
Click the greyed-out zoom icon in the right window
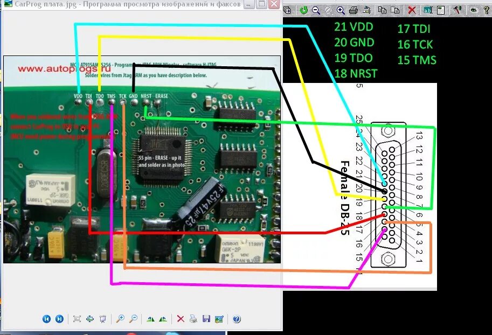[x=328, y=10]
